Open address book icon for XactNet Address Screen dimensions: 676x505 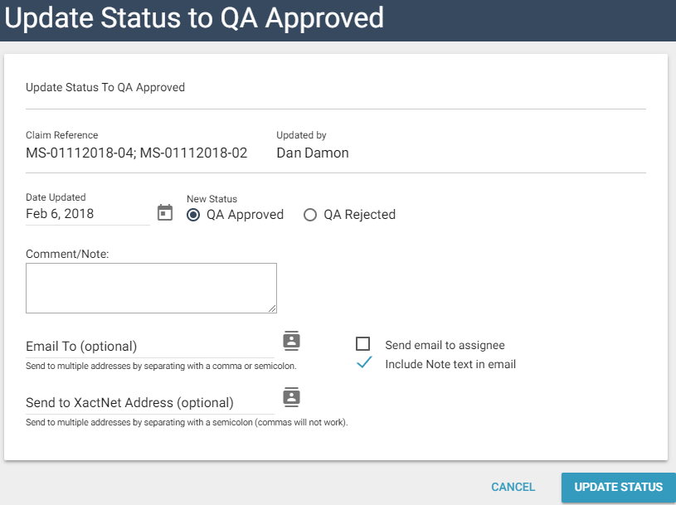(291, 396)
